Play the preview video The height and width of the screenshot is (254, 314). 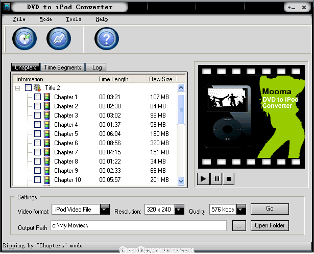point(203,179)
